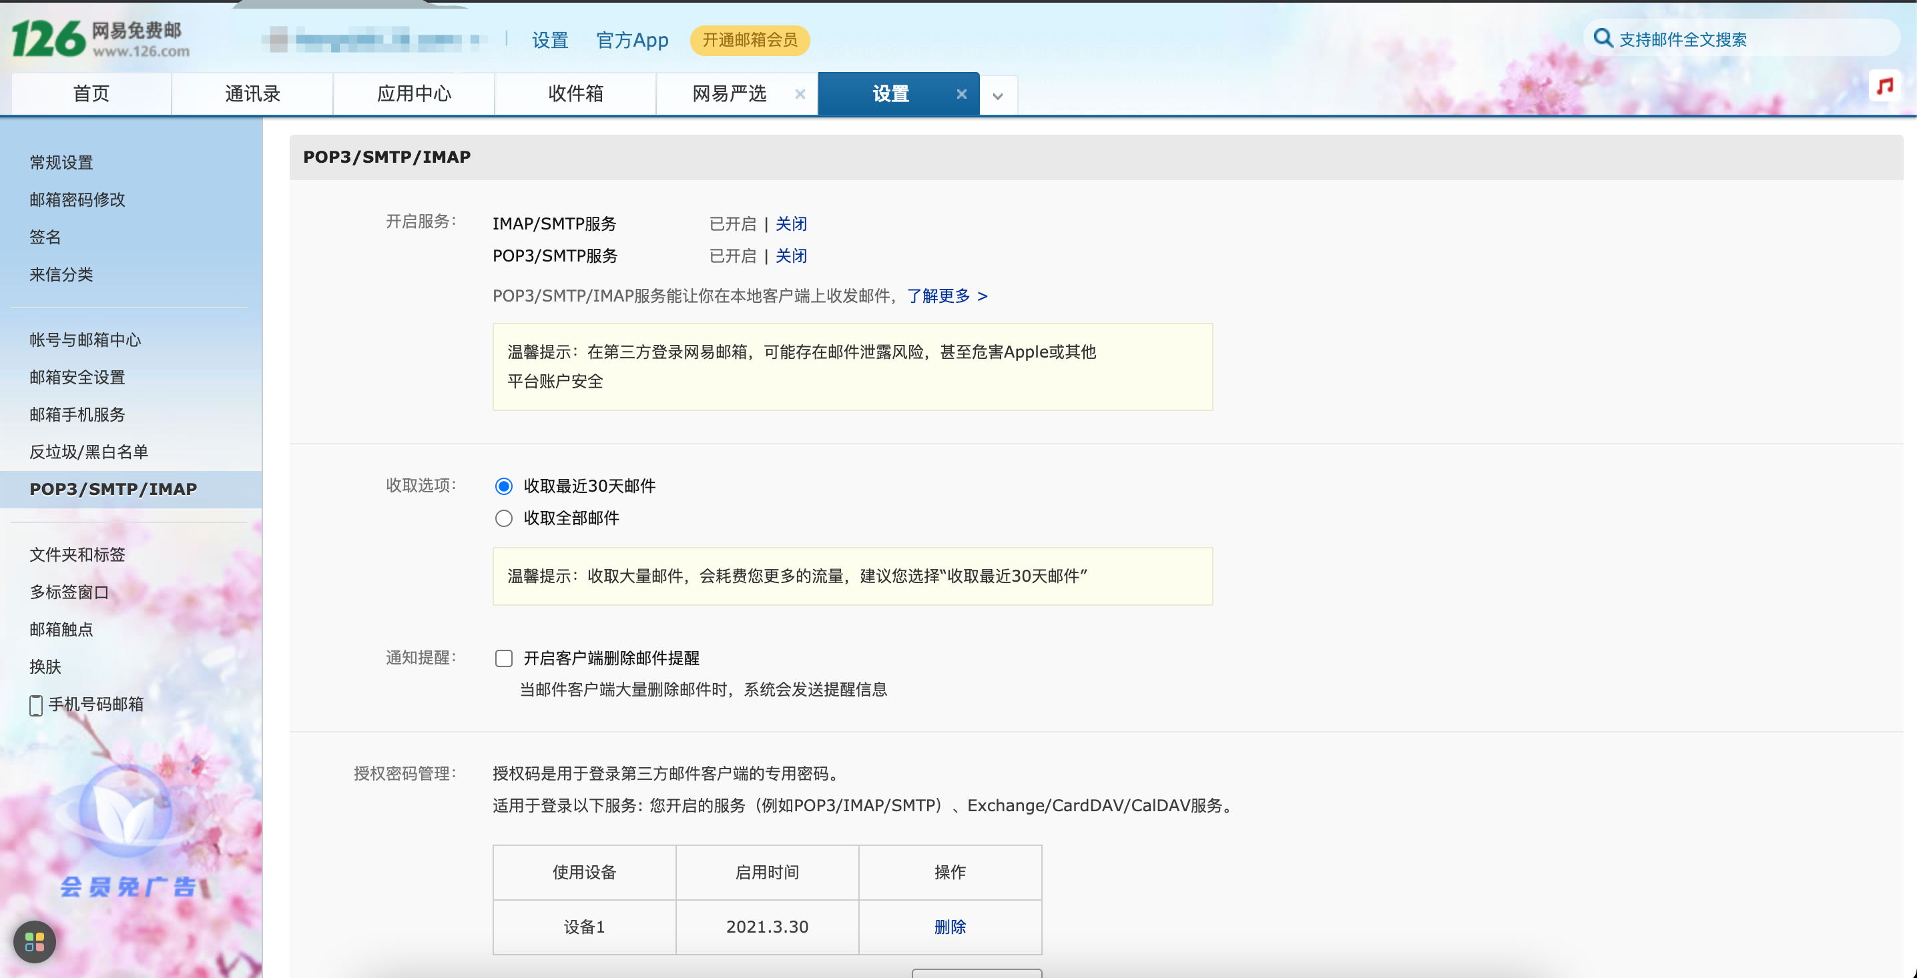Click the 操作 column header

950,873
